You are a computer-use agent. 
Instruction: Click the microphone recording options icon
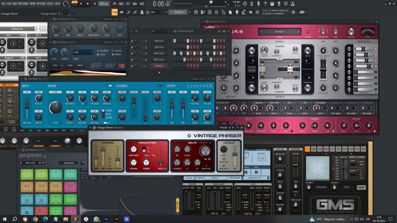coord(258,4)
